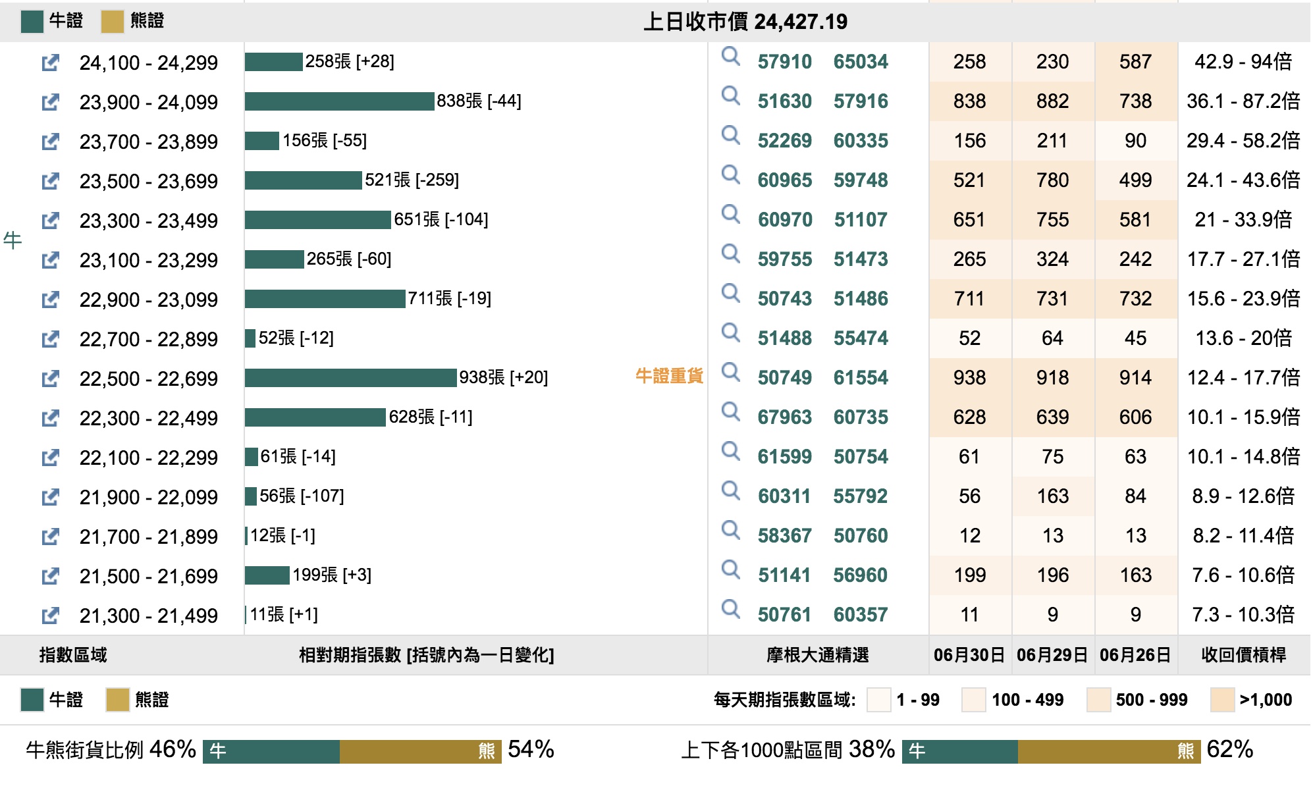Click magnifier icon next to 51141 56960
Viewport: 1313px width, 790px height.
[x=730, y=570]
